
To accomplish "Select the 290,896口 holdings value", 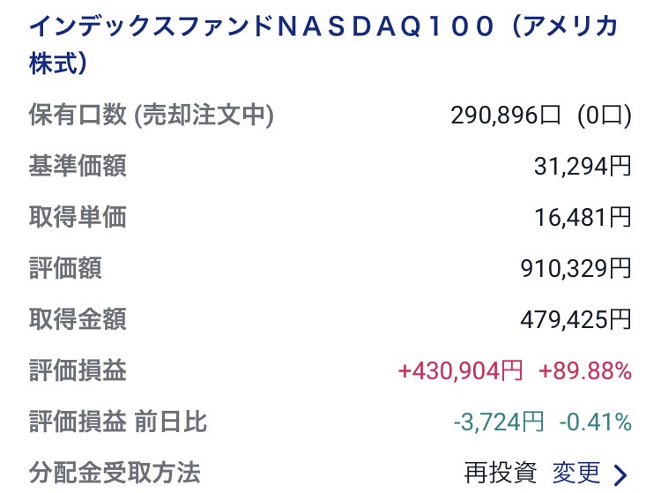I will [505, 116].
